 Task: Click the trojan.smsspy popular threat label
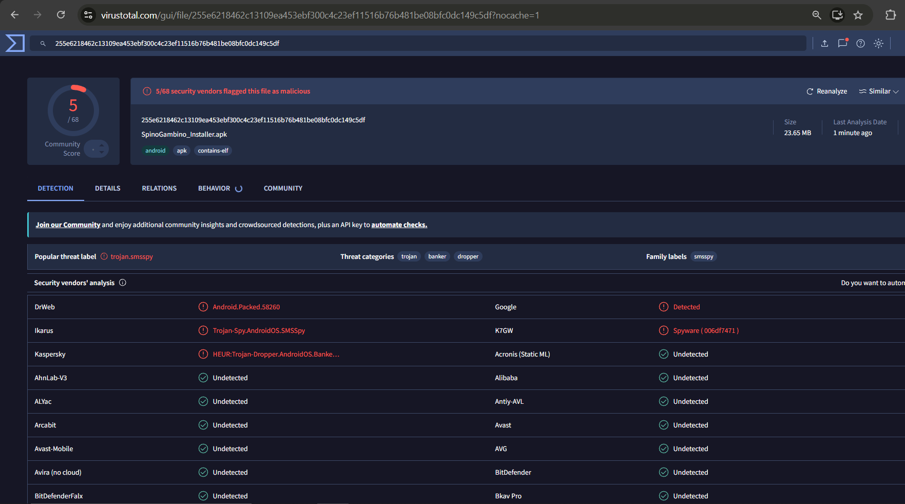132,257
